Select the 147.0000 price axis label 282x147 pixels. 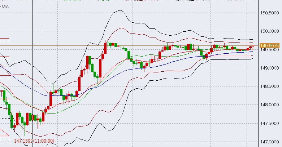point(270,142)
